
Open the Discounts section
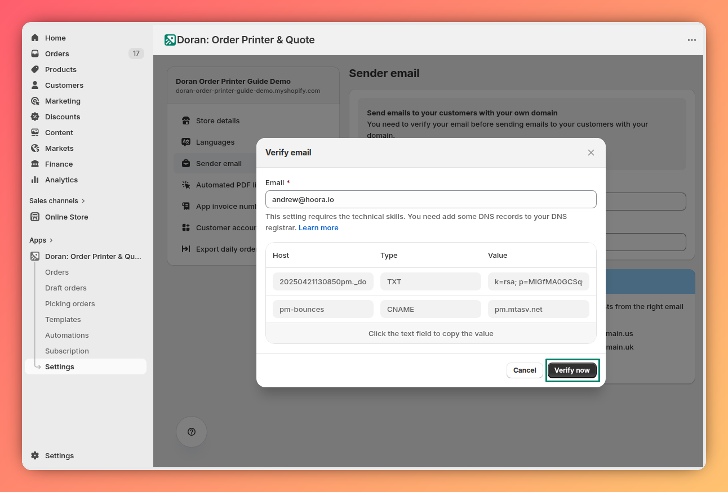click(x=36, y=117)
